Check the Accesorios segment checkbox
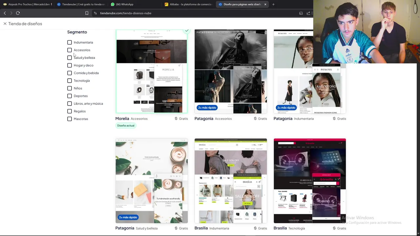Viewport: 420px width, 236px height. click(x=70, y=50)
